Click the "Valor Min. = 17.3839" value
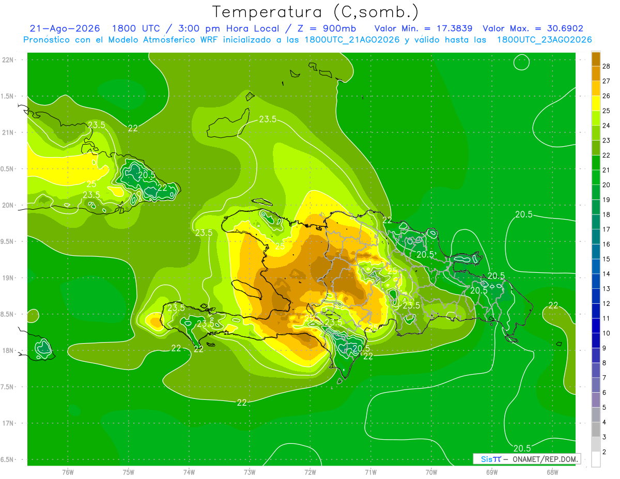This screenshot has height=479, width=620. tap(423, 28)
